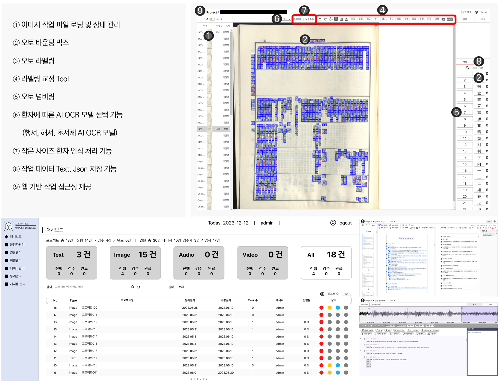
Task: Open 운영자관리 in the sidebar menu
Action: click(x=17, y=244)
